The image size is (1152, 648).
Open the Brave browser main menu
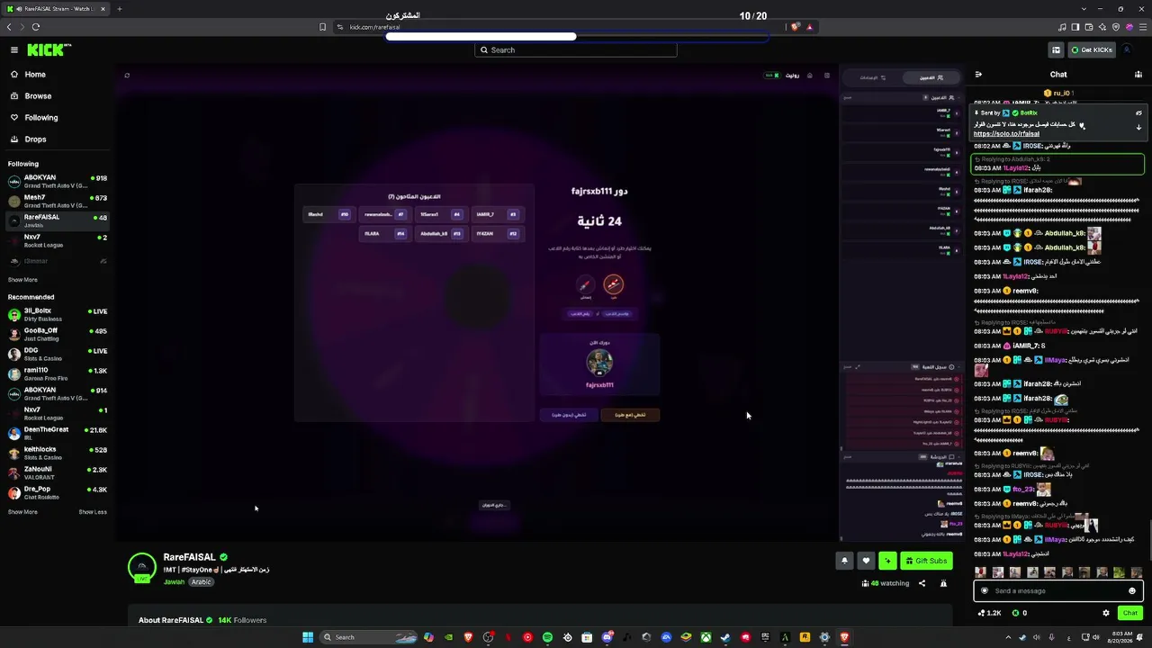[x=1141, y=27]
